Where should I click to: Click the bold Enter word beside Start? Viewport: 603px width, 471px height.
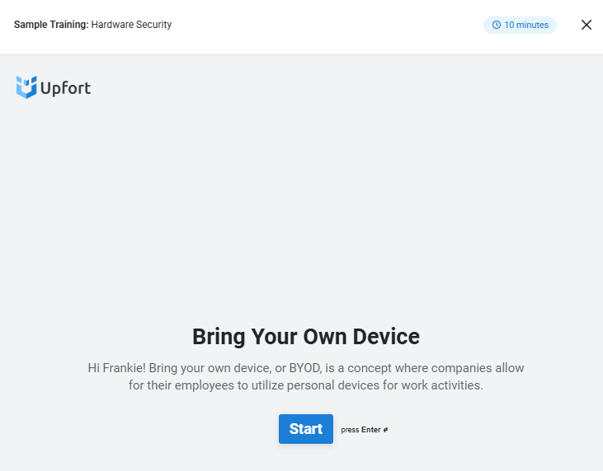[370, 430]
